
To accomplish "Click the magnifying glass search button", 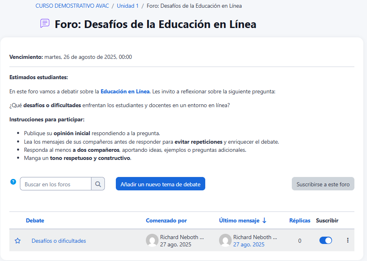I will pos(98,184).
